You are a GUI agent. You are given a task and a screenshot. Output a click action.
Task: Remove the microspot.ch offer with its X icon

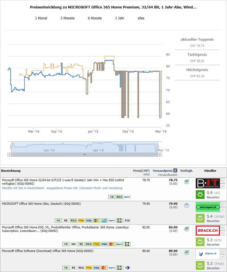tap(223, 209)
